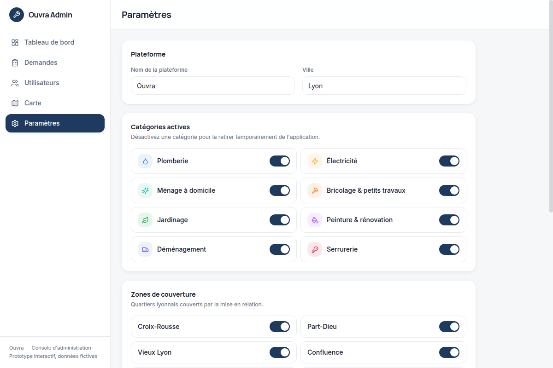
Task: Click the Ménage à domicile sparkle icon
Action: (x=145, y=190)
